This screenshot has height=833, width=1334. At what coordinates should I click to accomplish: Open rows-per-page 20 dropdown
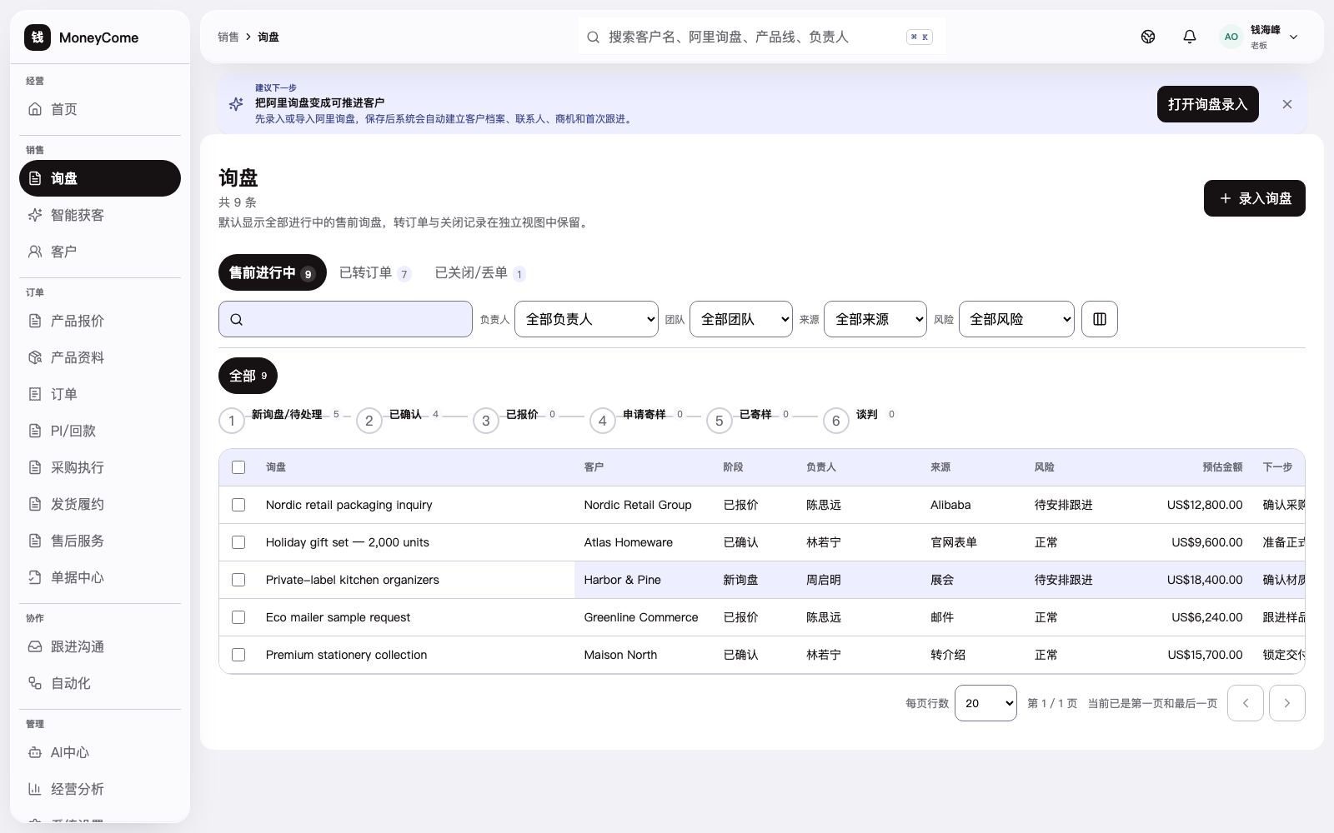pos(985,703)
